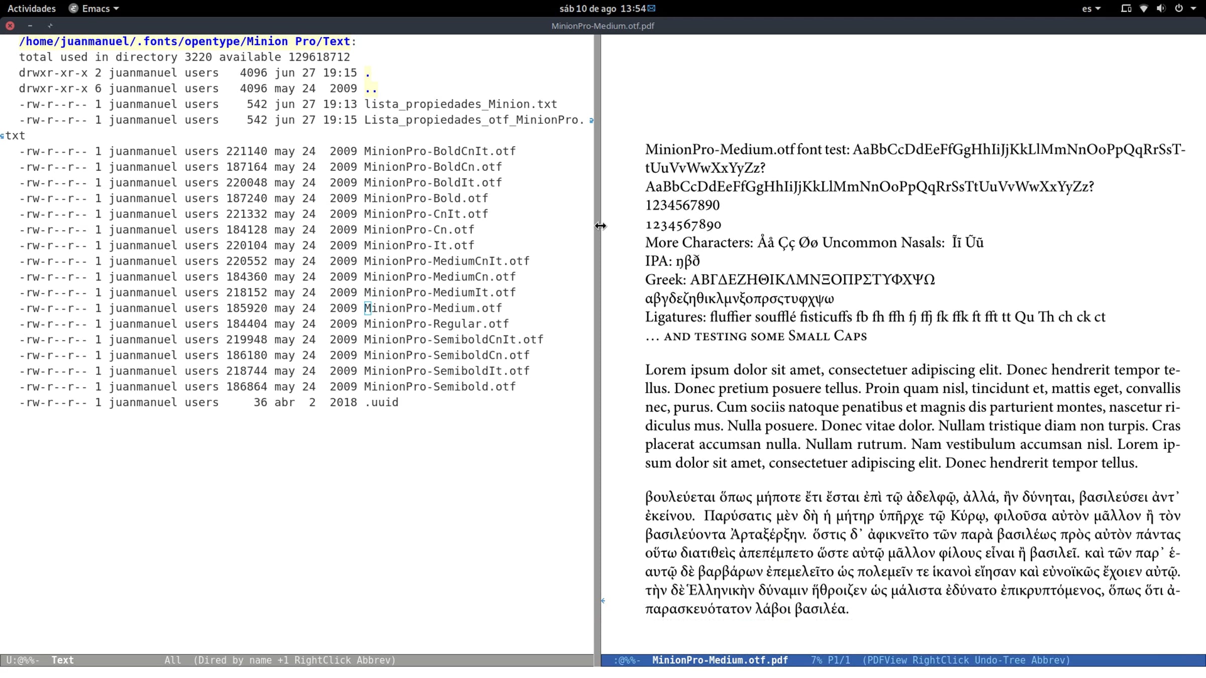Open the clock and calendar menu
The width and height of the screenshot is (1206, 678).
click(x=602, y=9)
